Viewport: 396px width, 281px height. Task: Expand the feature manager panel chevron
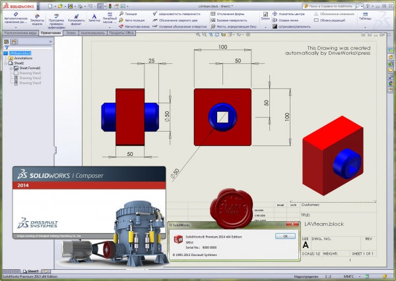51,41
